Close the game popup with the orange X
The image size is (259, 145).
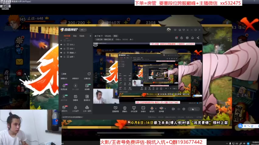pos(249,24)
